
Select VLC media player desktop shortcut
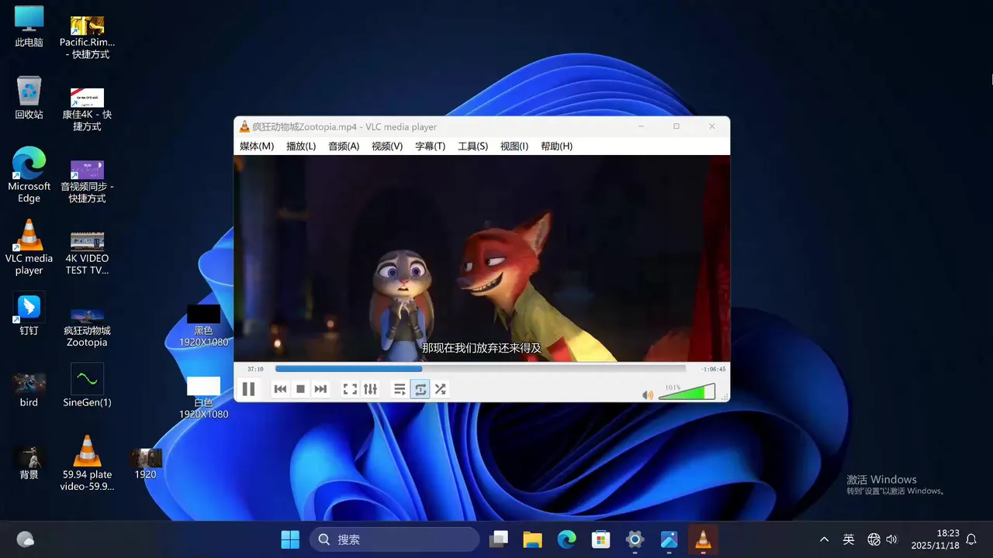click(29, 247)
